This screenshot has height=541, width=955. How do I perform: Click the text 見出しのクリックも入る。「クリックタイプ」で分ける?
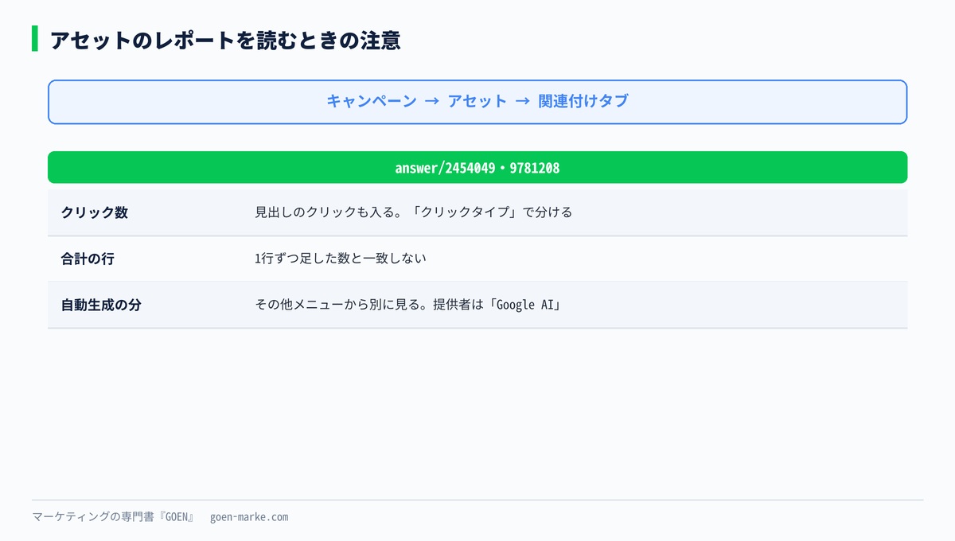pyautogui.click(x=413, y=212)
